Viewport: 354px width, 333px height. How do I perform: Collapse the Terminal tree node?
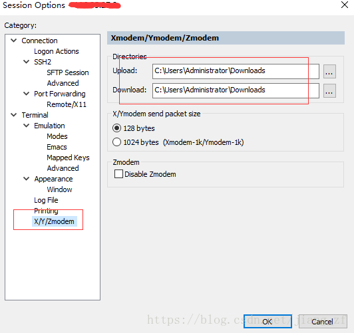click(14, 115)
